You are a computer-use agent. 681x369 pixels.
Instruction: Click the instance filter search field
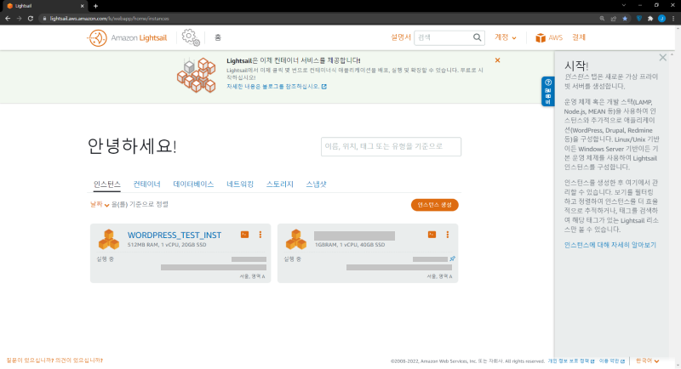coord(391,146)
